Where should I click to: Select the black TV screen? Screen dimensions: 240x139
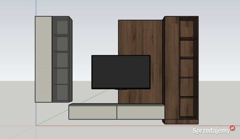tap(121, 72)
